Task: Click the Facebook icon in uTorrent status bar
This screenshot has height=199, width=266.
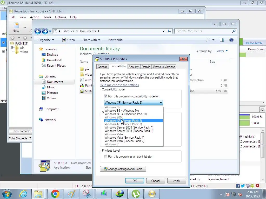Action: [x=238, y=186]
